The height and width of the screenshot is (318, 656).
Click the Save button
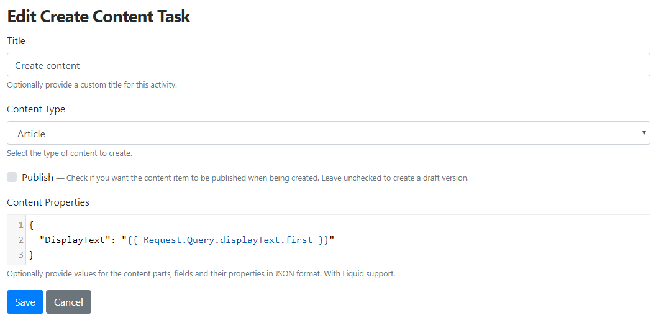pyautogui.click(x=25, y=302)
